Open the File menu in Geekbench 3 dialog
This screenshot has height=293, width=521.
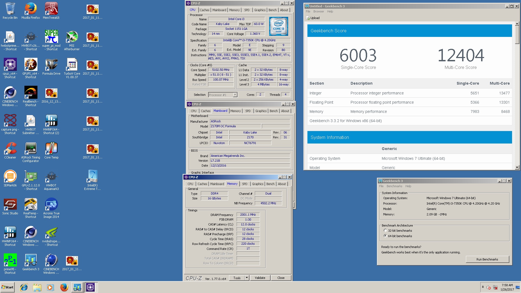[381, 186]
